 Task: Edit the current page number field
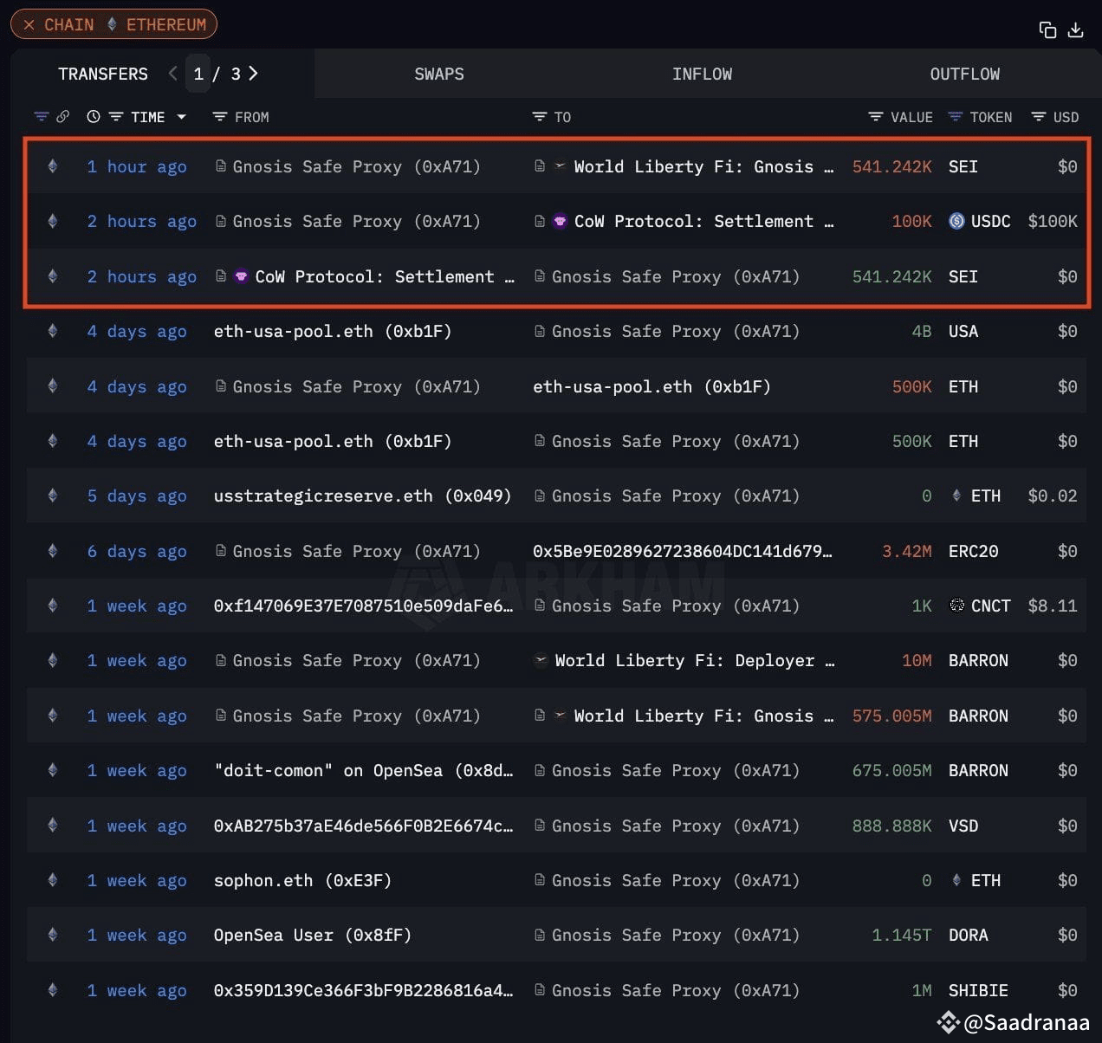tap(198, 74)
